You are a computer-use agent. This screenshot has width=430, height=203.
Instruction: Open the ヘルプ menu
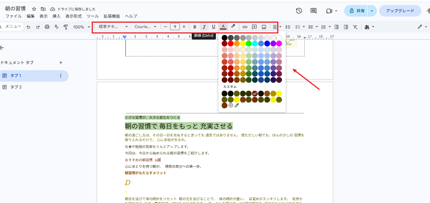[131, 16]
